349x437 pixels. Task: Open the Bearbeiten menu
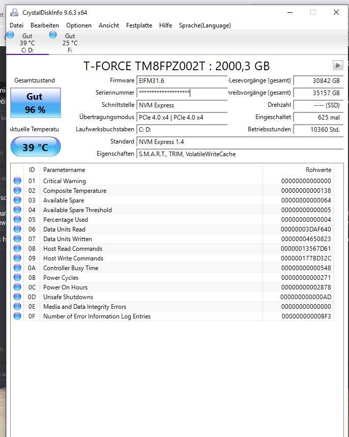click(x=45, y=25)
